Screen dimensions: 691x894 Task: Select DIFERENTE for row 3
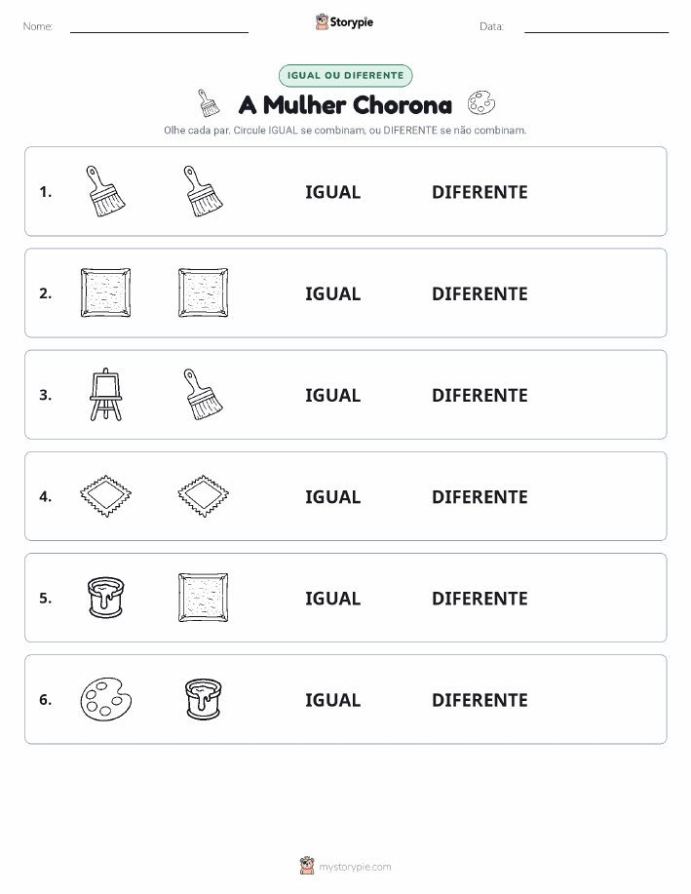pos(480,395)
